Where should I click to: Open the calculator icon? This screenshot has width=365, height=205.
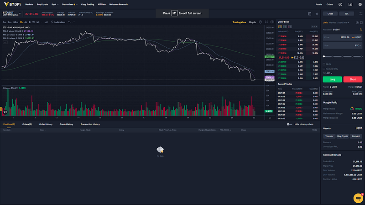click(x=361, y=23)
